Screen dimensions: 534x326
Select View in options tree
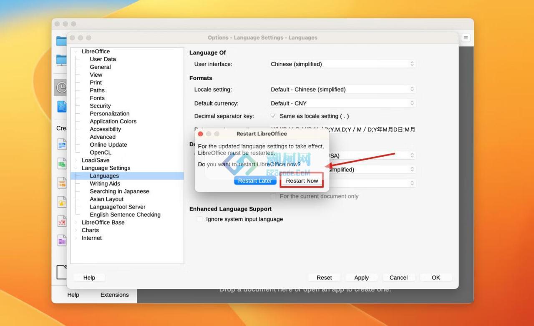[96, 75]
